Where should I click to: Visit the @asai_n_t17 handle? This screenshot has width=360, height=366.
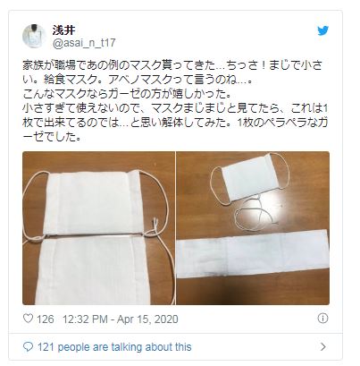84,43
